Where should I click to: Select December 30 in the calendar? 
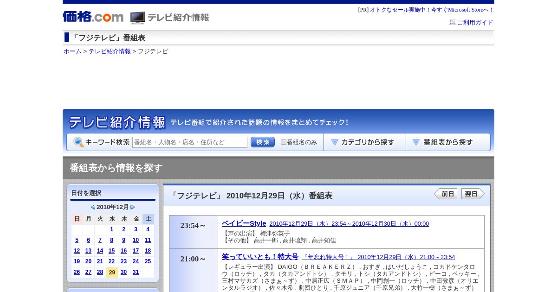pos(123,272)
